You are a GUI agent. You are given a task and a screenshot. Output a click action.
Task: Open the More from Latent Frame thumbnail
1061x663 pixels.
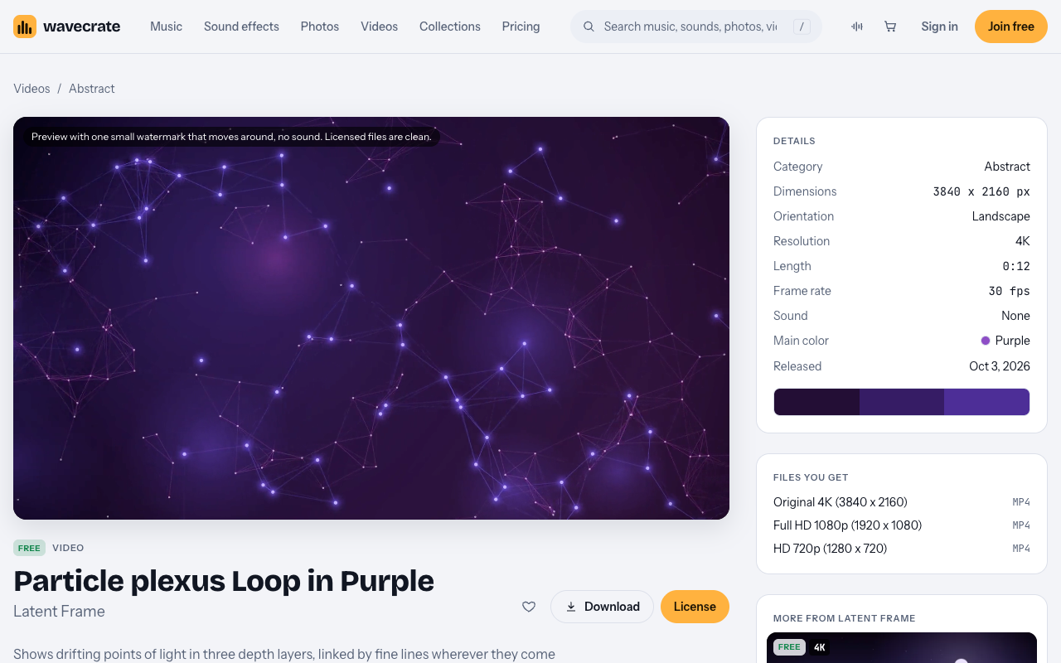point(902,648)
